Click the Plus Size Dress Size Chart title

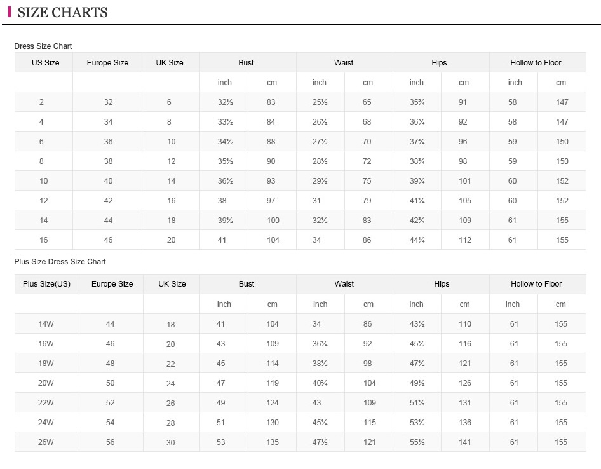point(60,262)
